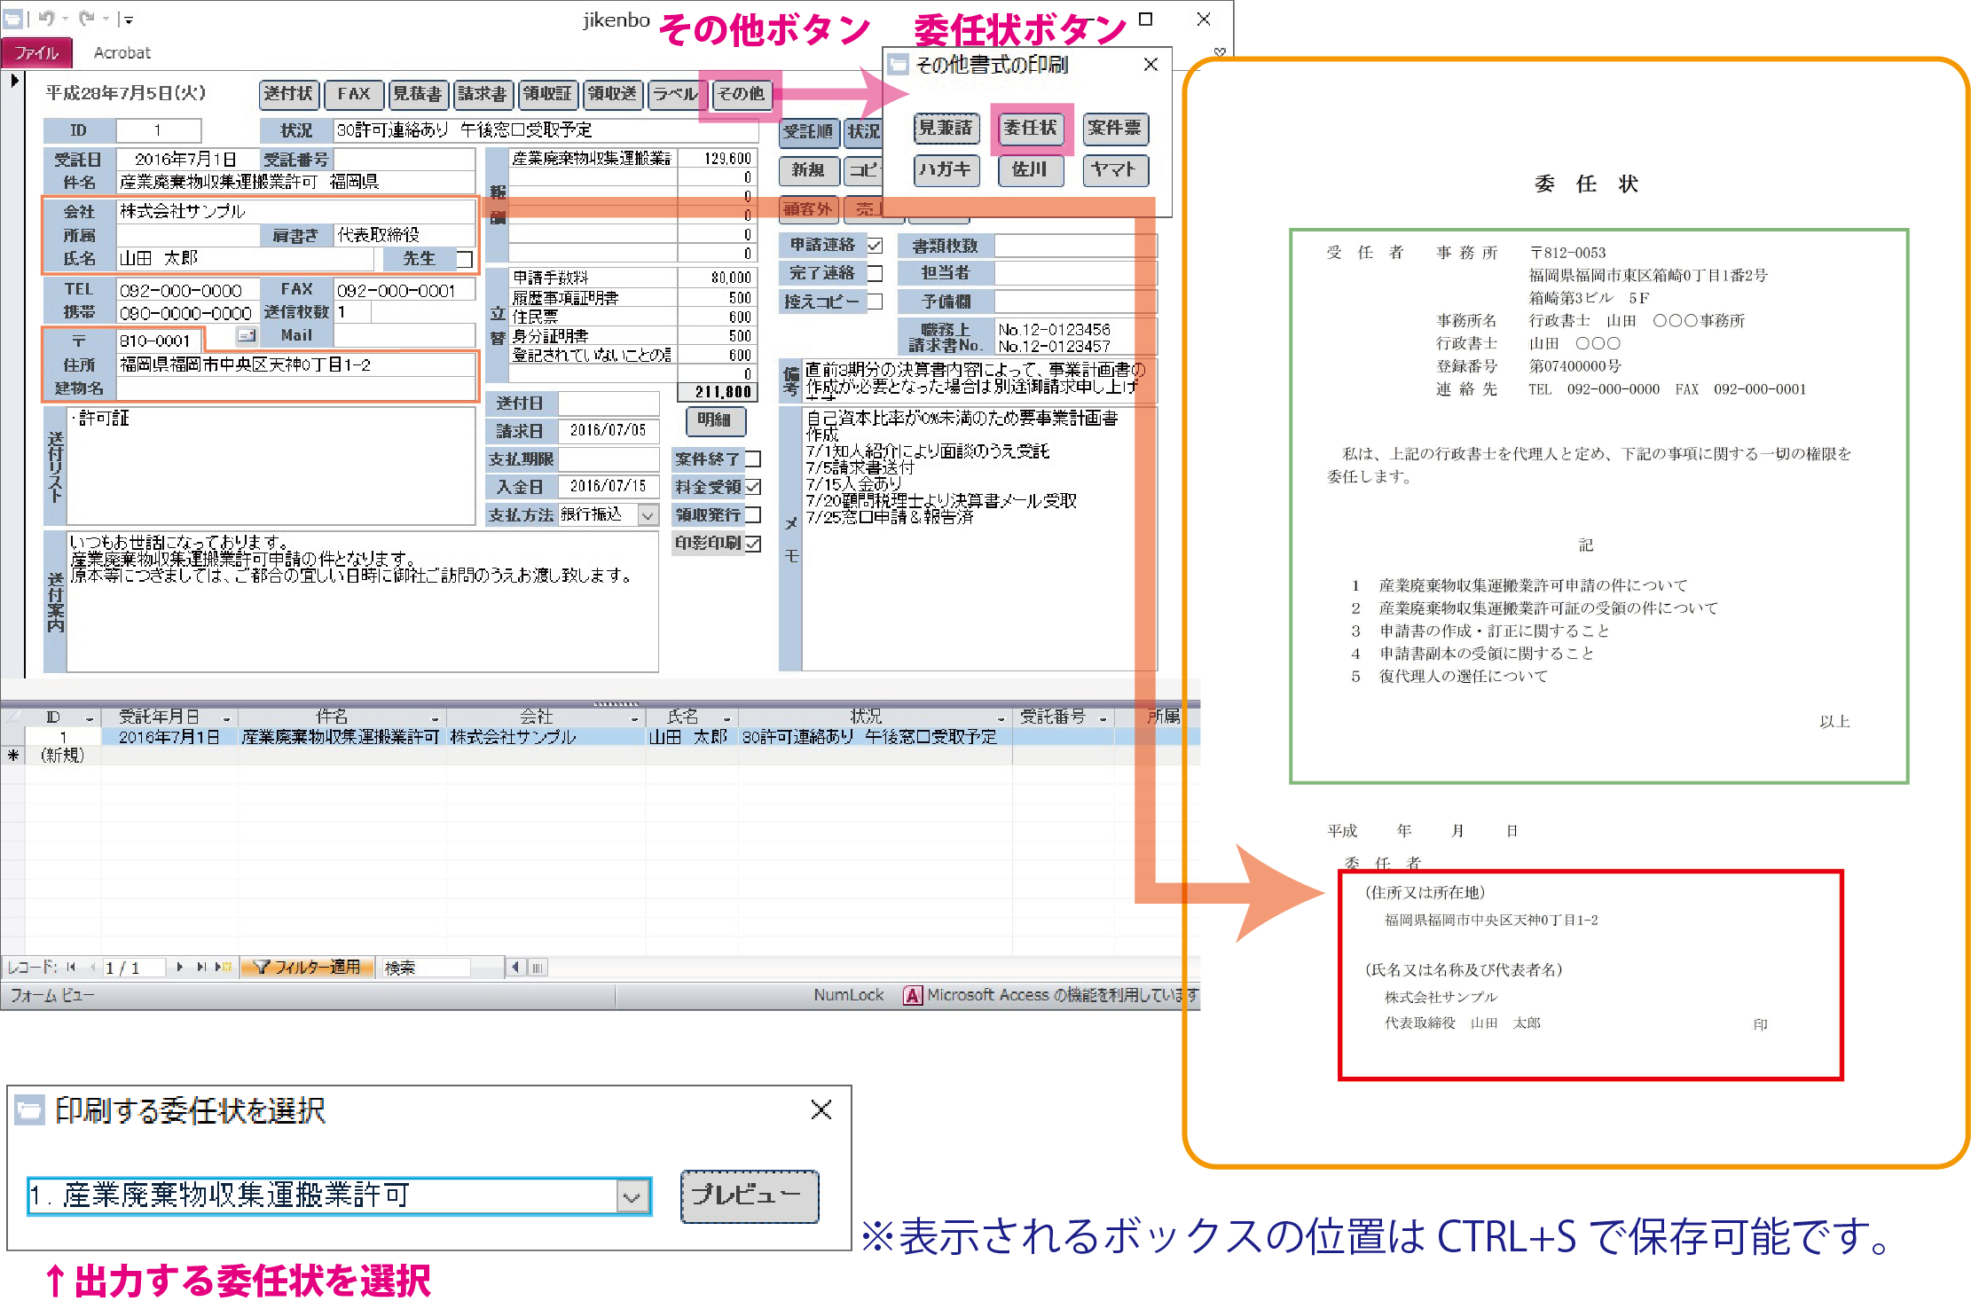Click the redo icon in quick access toolbar
This screenshot has height=1309, width=1971.
click(86, 19)
